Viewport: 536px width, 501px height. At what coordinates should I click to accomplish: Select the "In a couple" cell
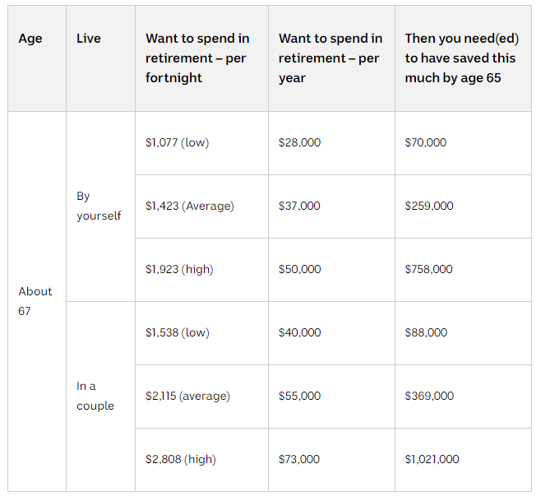pyautogui.click(x=95, y=396)
